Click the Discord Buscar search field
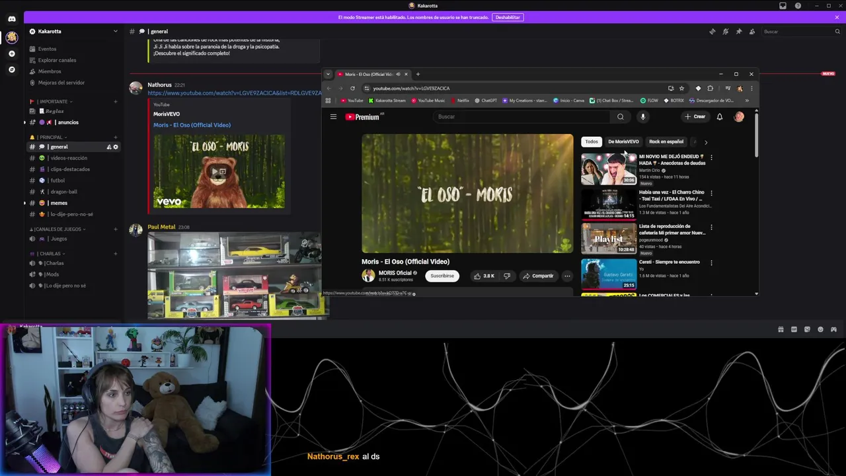Screen dimensions: 846x476 tap(800, 31)
